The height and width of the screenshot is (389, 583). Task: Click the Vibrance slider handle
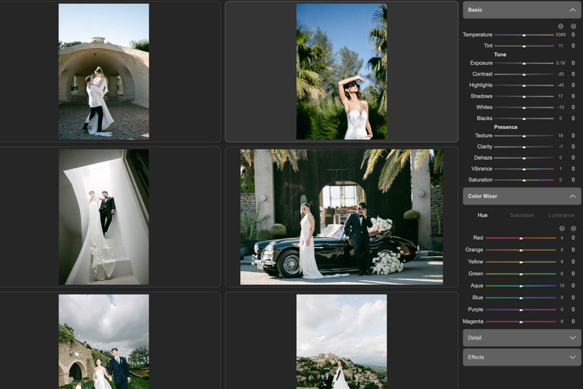click(524, 169)
